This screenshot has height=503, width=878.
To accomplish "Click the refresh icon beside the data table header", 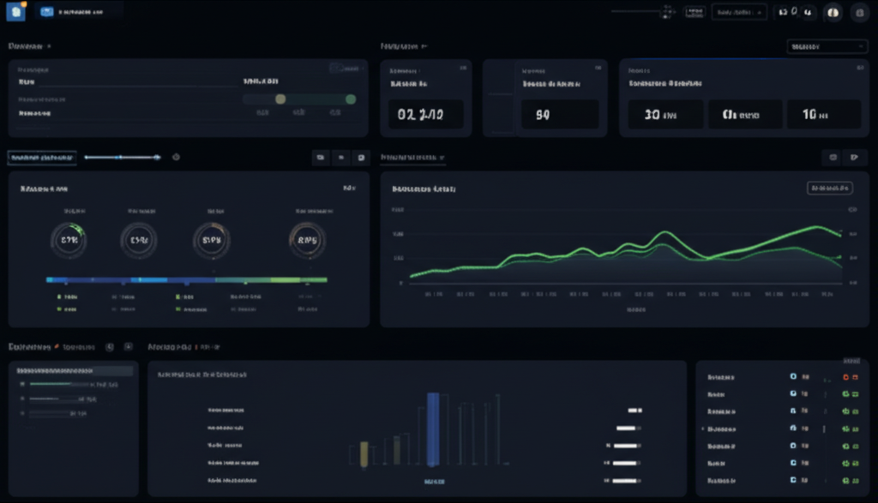I will tap(109, 346).
